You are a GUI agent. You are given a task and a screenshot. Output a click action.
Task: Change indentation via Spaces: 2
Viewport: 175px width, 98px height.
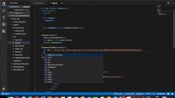[140, 94]
